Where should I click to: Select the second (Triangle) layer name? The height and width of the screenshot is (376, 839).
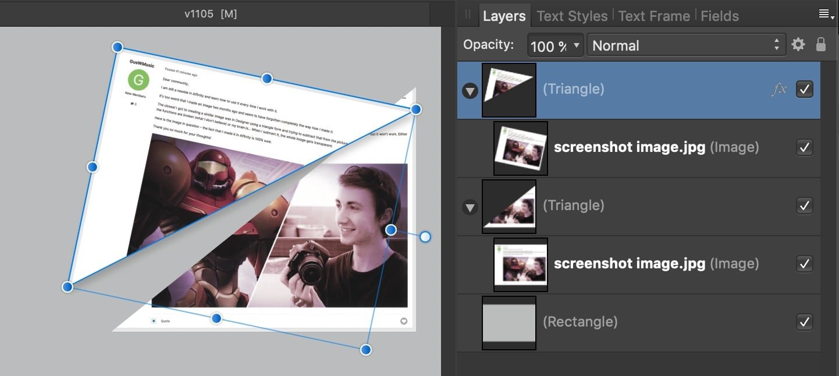[574, 205]
